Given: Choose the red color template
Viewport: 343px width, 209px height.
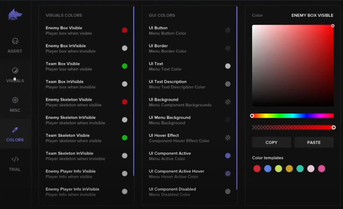Looking at the screenshot, I should coord(257,168).
